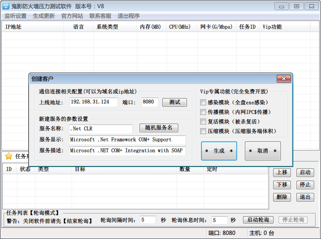The image size is (321, 239).
Task: Click the ID column header in task list
Action: coord(10,170)
